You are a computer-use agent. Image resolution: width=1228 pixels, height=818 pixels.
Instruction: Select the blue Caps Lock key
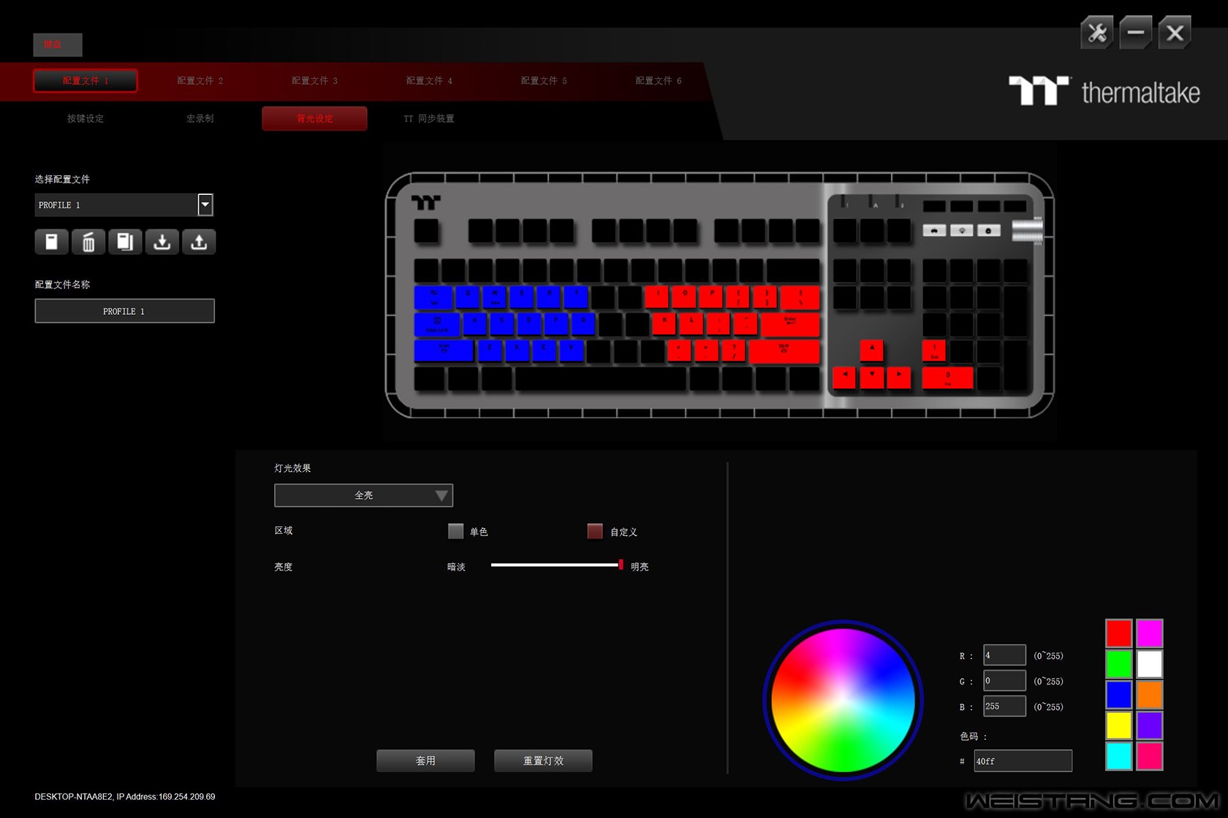point(437,324)
